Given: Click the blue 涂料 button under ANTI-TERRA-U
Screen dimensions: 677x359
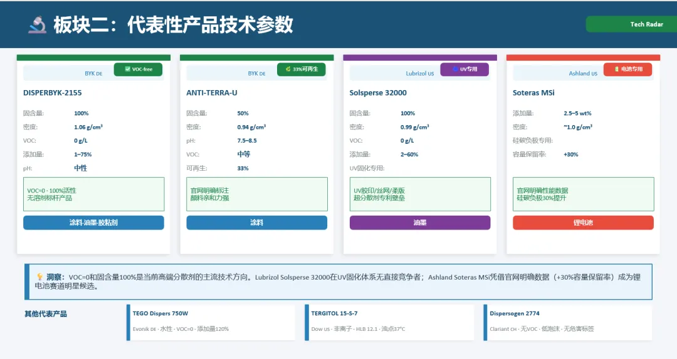Looking at the screenshot, I should (x=257, y=223).
